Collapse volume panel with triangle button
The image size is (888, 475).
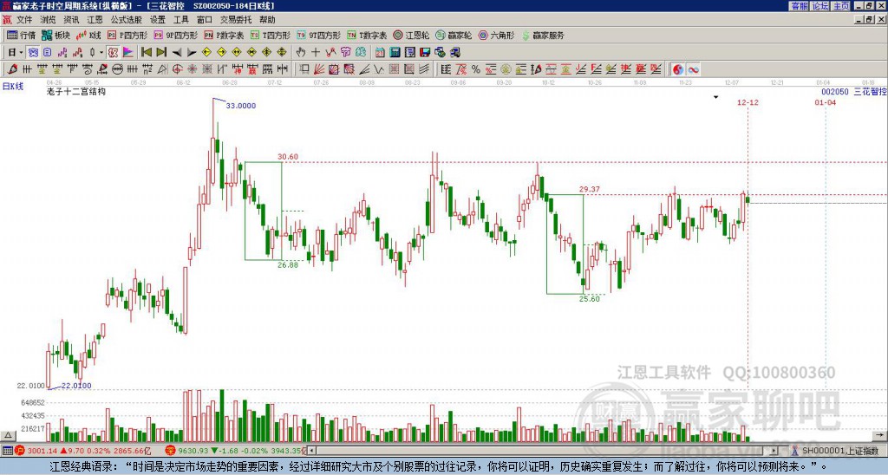click(x=8, y=435)
